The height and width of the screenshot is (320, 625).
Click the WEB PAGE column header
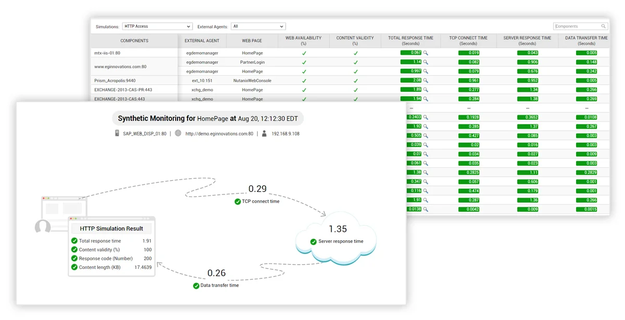pyautogui.click(x=252, y=41)
